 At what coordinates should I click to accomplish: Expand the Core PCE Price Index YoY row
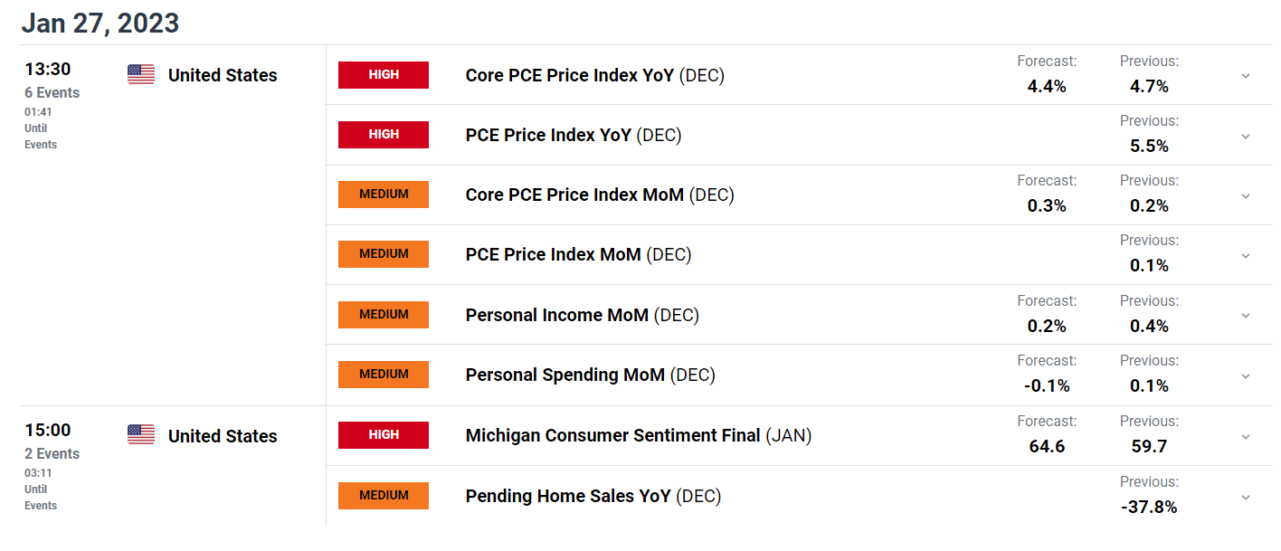point(1246,76)
